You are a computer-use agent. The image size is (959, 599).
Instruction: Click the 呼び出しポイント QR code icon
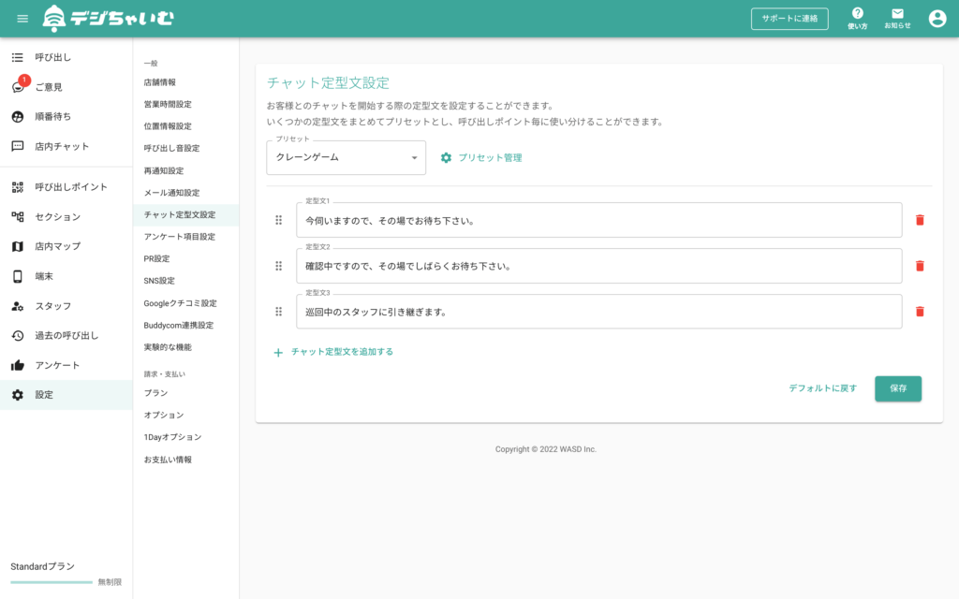coord(18,187)
